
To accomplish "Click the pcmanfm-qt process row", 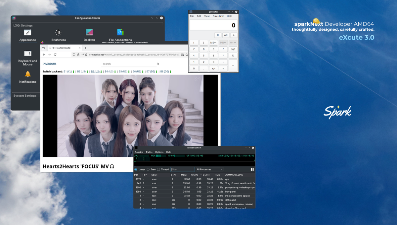I will click(x=195, y=187).
